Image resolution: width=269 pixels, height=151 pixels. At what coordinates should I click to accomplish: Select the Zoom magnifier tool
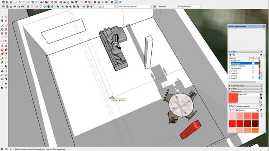click(x=2, y=75)
